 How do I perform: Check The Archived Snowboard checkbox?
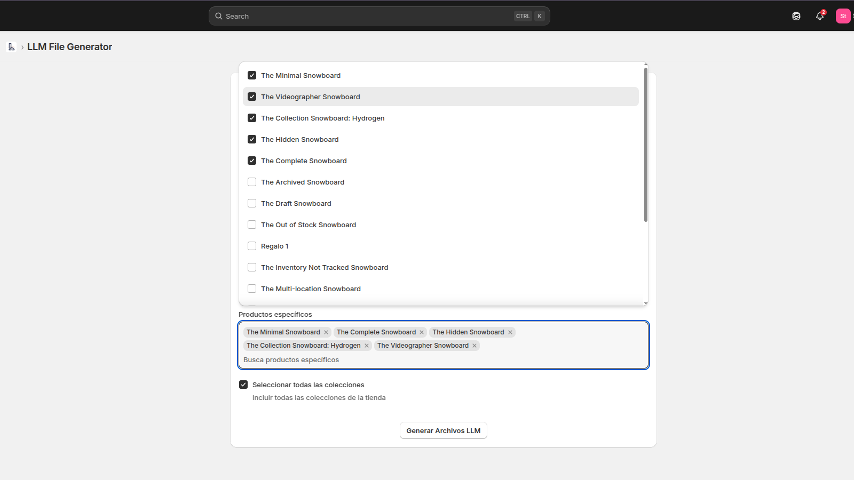click(251, 182)
